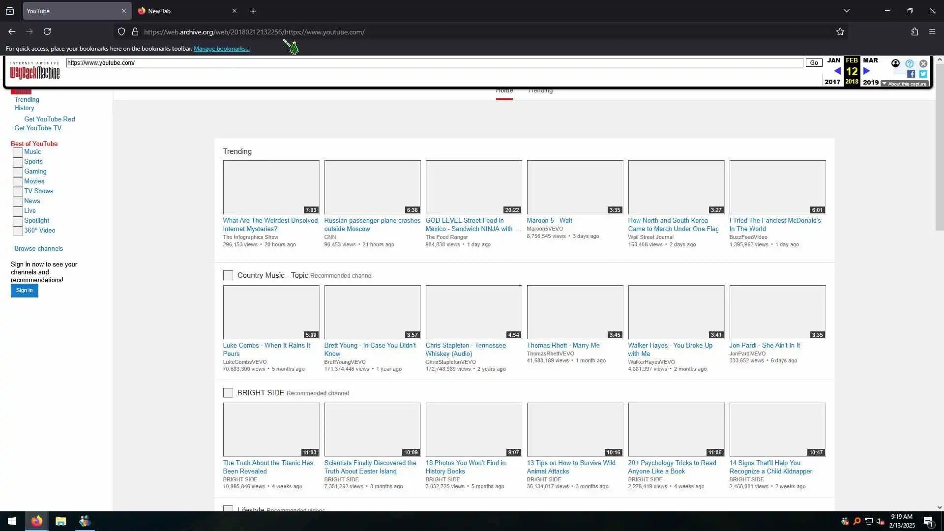Image resolution: width=944 pixels, height=531 pixels.
Task: Click the Wayback Machine previous capture arrow
Action: [837, 71]
